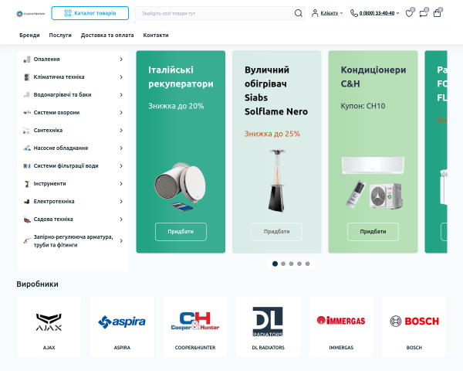463x371 pixels.
Task: Open the IMMERGAS brand card
Action: click(341, 327)
